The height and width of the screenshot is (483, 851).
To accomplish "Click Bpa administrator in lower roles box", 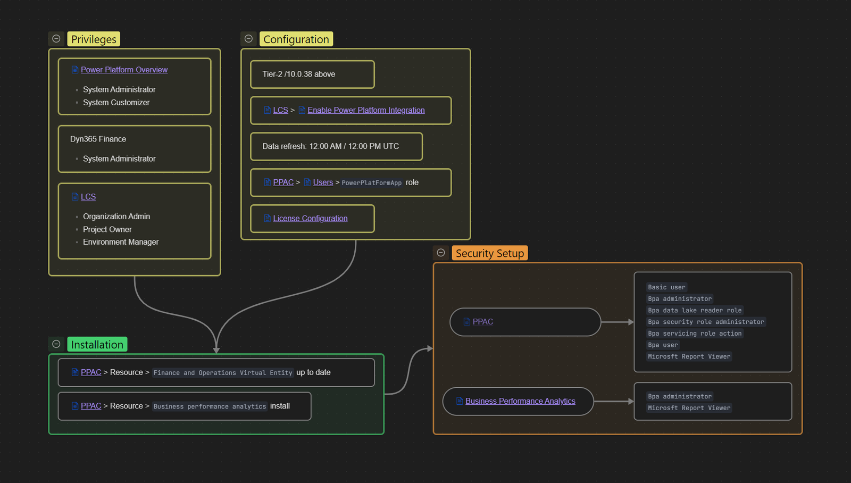I will click(x=680, y=396).
